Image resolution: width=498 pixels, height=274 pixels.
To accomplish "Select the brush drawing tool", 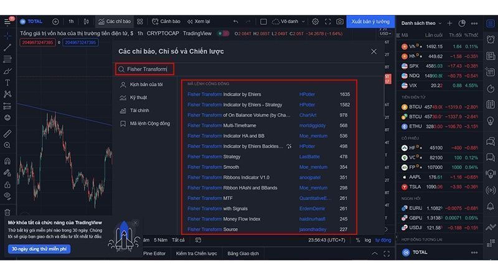I will click(7, 71).
